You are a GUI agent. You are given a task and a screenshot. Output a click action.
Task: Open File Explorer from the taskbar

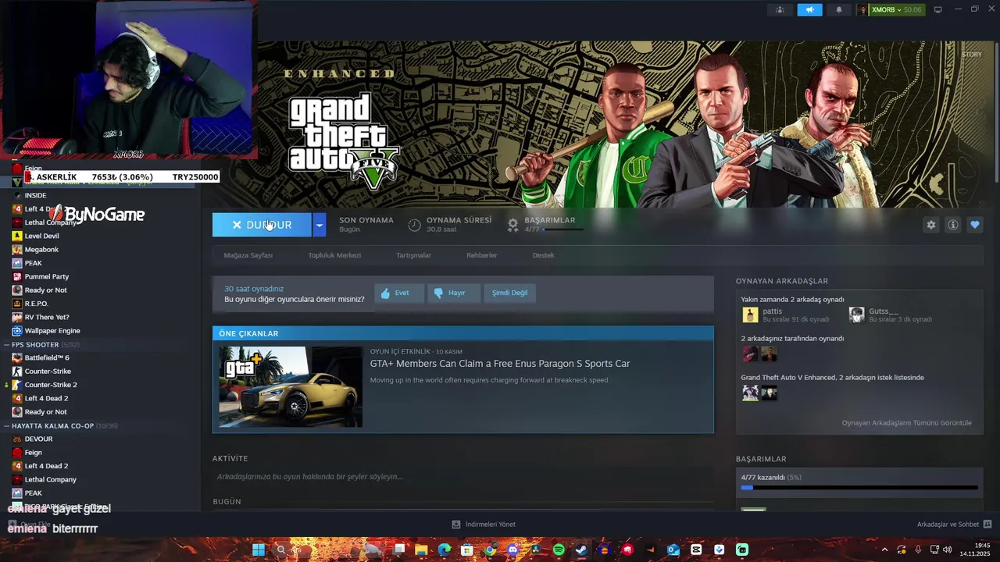(421, 550)
